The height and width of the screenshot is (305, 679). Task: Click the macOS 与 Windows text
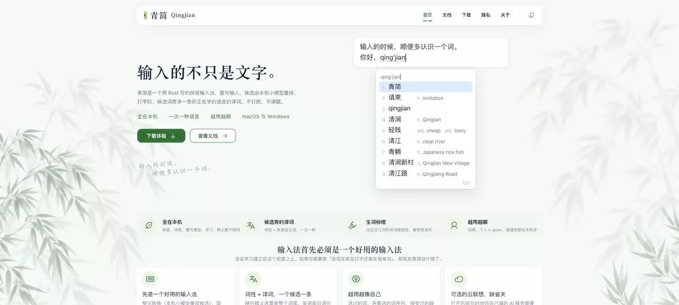[266, 116]
